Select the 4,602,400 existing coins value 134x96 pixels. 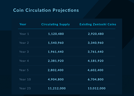95,70
